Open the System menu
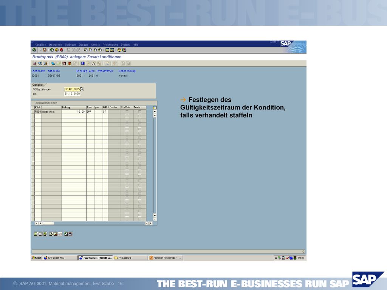The width and height of the screenshot is (387, 290). click(125, 45)
